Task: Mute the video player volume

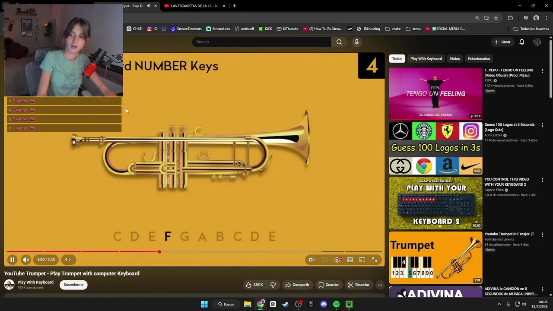Action: (26, 260)
